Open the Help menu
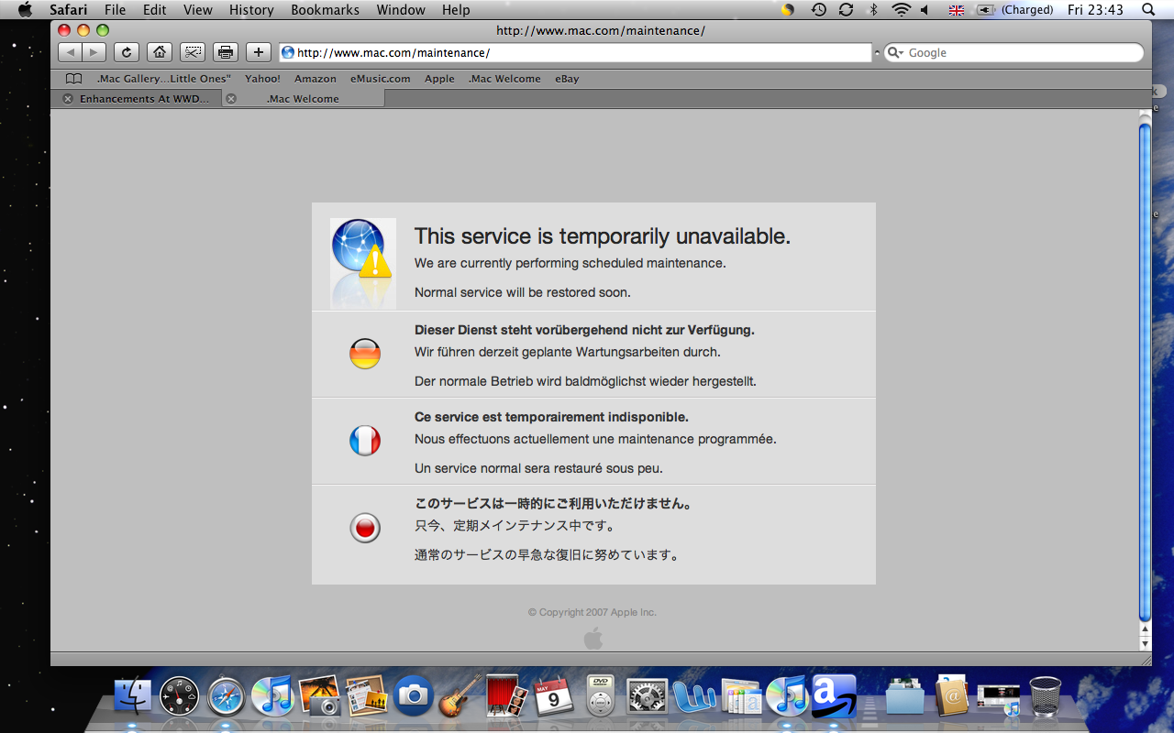The image size is (1174, 733). (456, 10)
